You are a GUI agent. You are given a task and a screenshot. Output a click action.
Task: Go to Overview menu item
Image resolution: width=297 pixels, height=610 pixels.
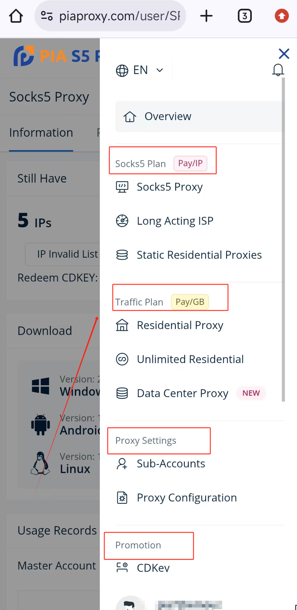[168, 116]
